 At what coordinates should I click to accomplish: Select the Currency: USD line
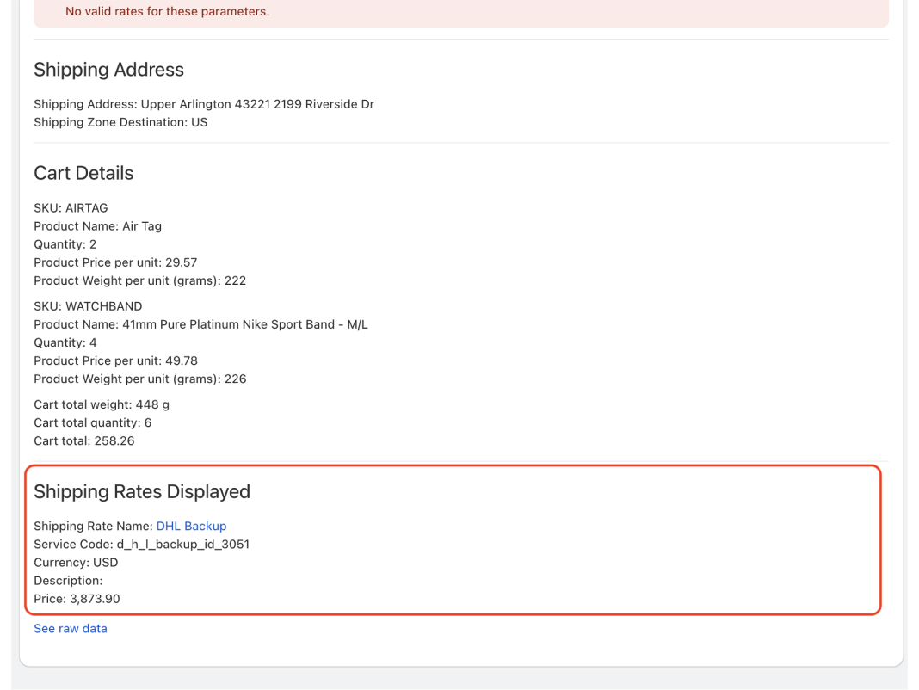tap(77, 563)
